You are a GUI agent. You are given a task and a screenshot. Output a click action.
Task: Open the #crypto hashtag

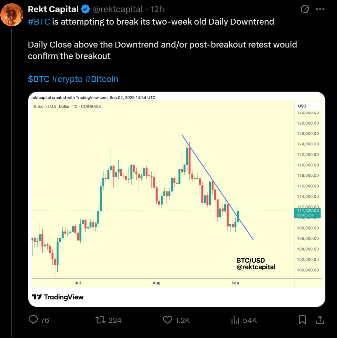point(67,79)
